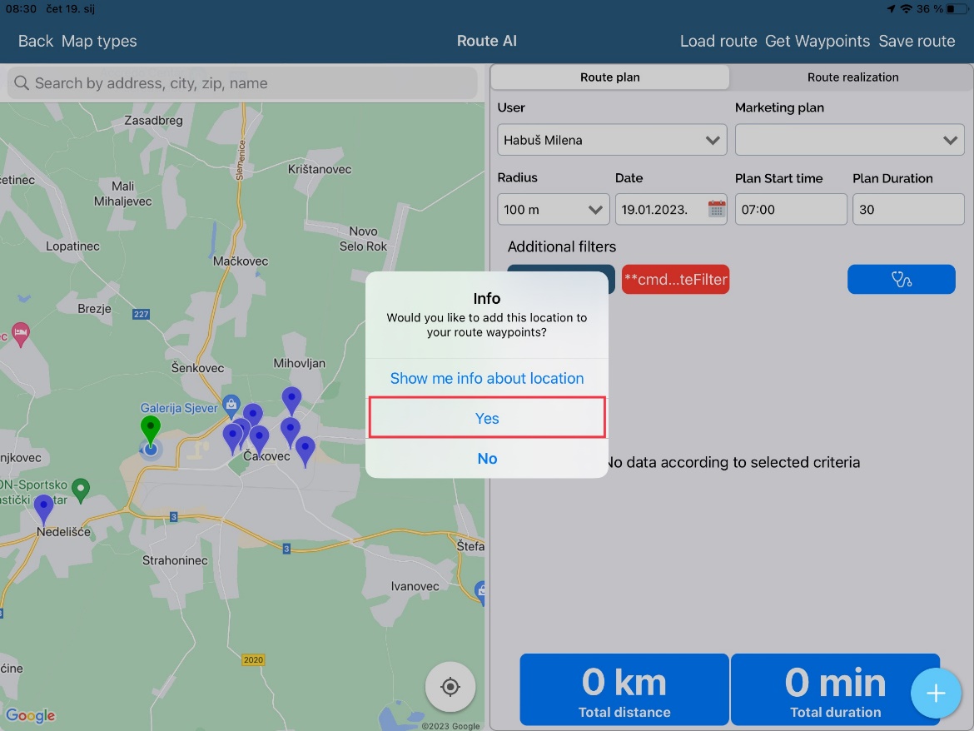
Task: Switch to Route realization tab
Action: tap(852, 77)
